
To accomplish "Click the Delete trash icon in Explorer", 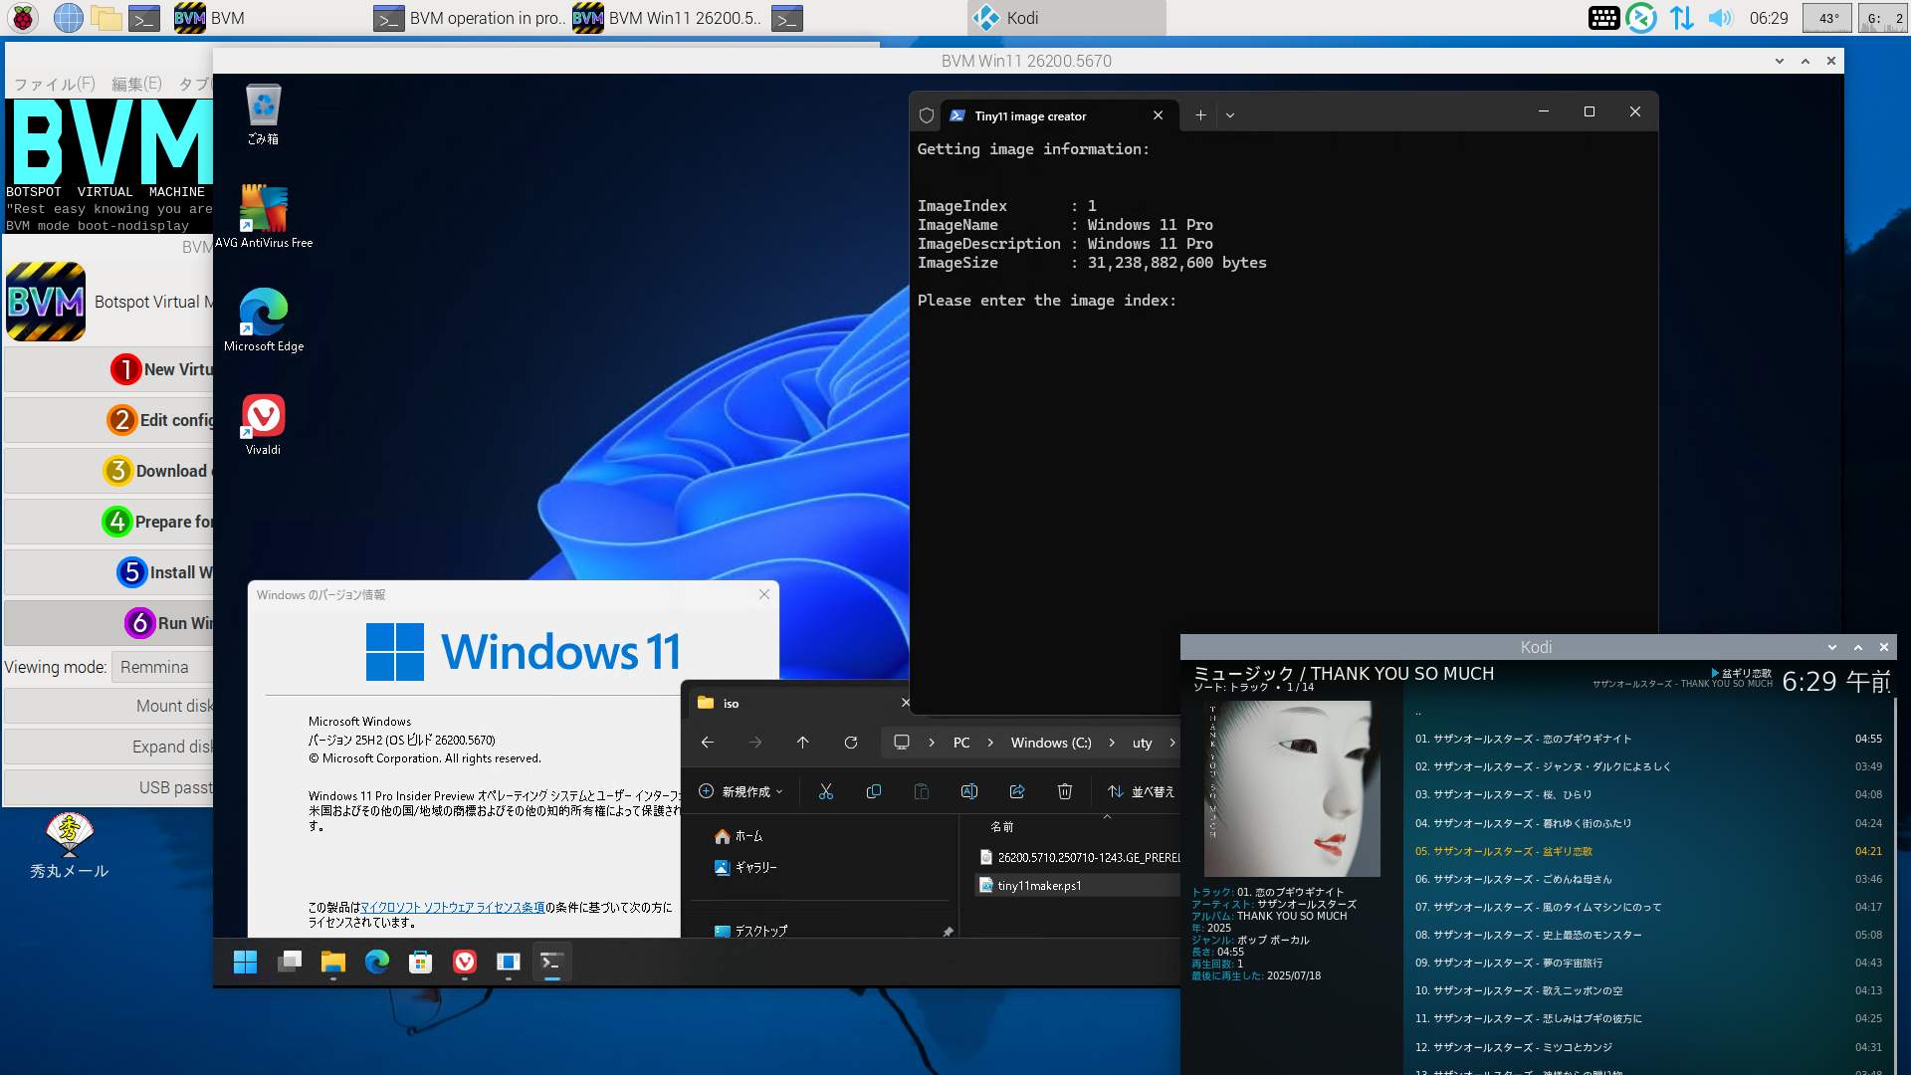I will coord(1064,791).
